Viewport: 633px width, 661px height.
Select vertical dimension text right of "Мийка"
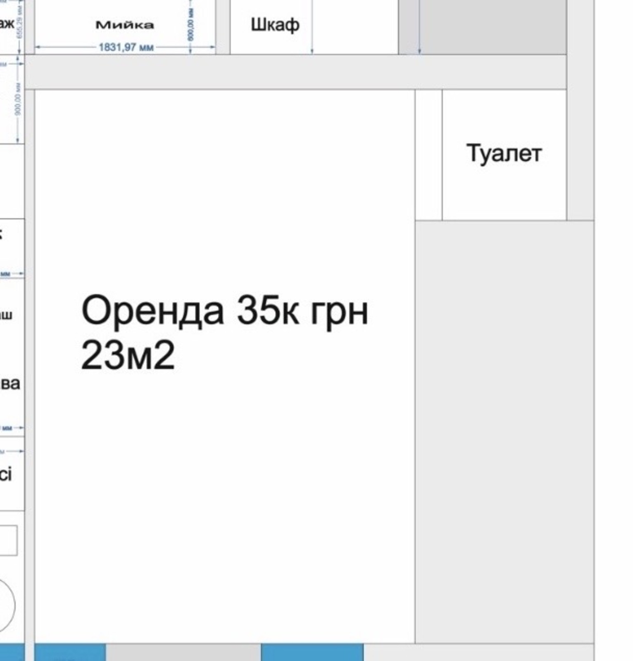pyautogui.click(x=190, y=25)
